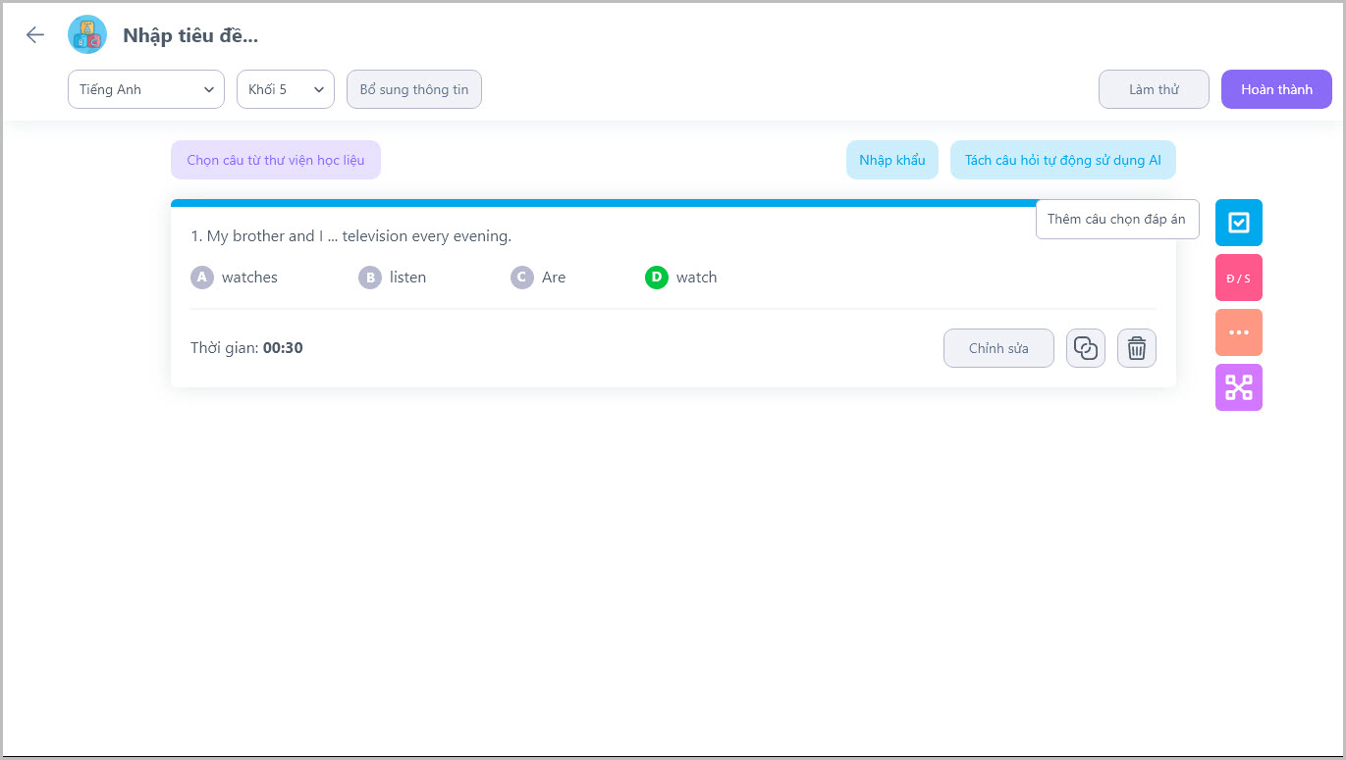
Task: Add a fill-in question with orange dots icon
Action: pyautogui.click(x=1239, y=332)
